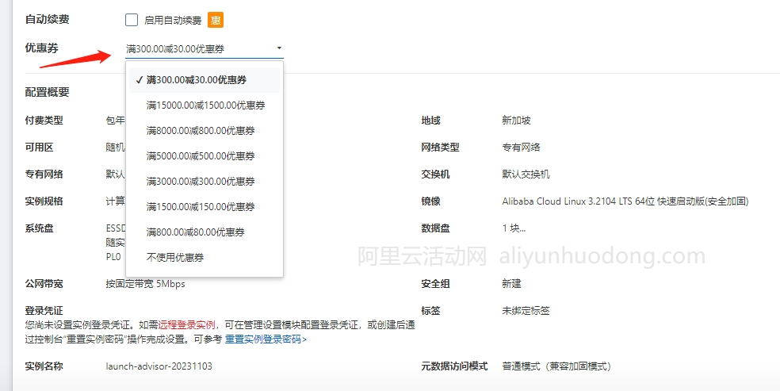Select 满8000.00减800.00优惠券 option
The width and height of the screenshot is (780, 391).
coord(205,131)
